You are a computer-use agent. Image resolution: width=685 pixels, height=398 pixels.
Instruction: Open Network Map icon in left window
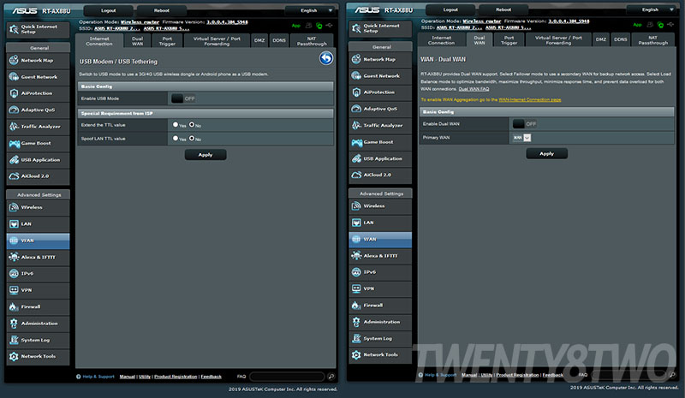[14, 60]
